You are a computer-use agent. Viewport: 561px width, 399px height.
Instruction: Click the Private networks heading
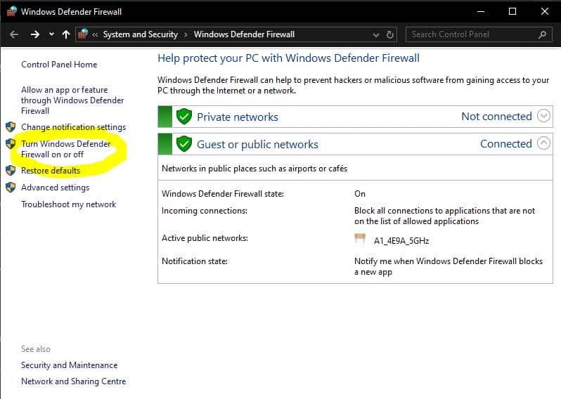[x=238, y=117]
